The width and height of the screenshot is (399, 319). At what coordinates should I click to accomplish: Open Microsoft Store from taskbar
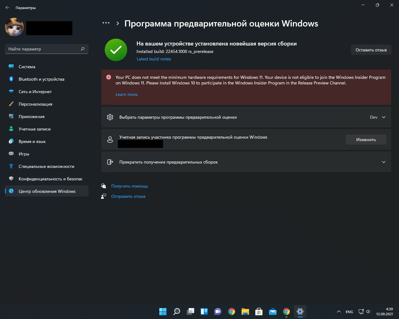[259, 312]
